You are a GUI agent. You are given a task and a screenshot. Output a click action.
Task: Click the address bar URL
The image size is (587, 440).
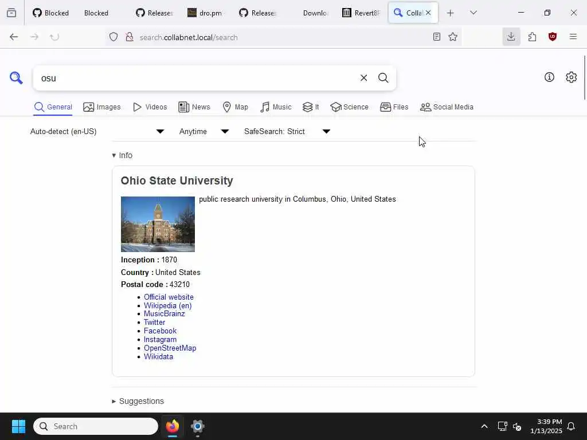tap(189, 37)
